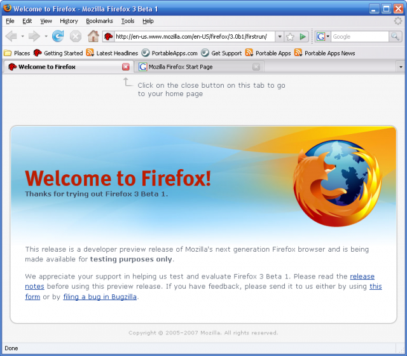Click the activity throbber icon in menu bar
407x356 pixels.
tap(397, 21)
